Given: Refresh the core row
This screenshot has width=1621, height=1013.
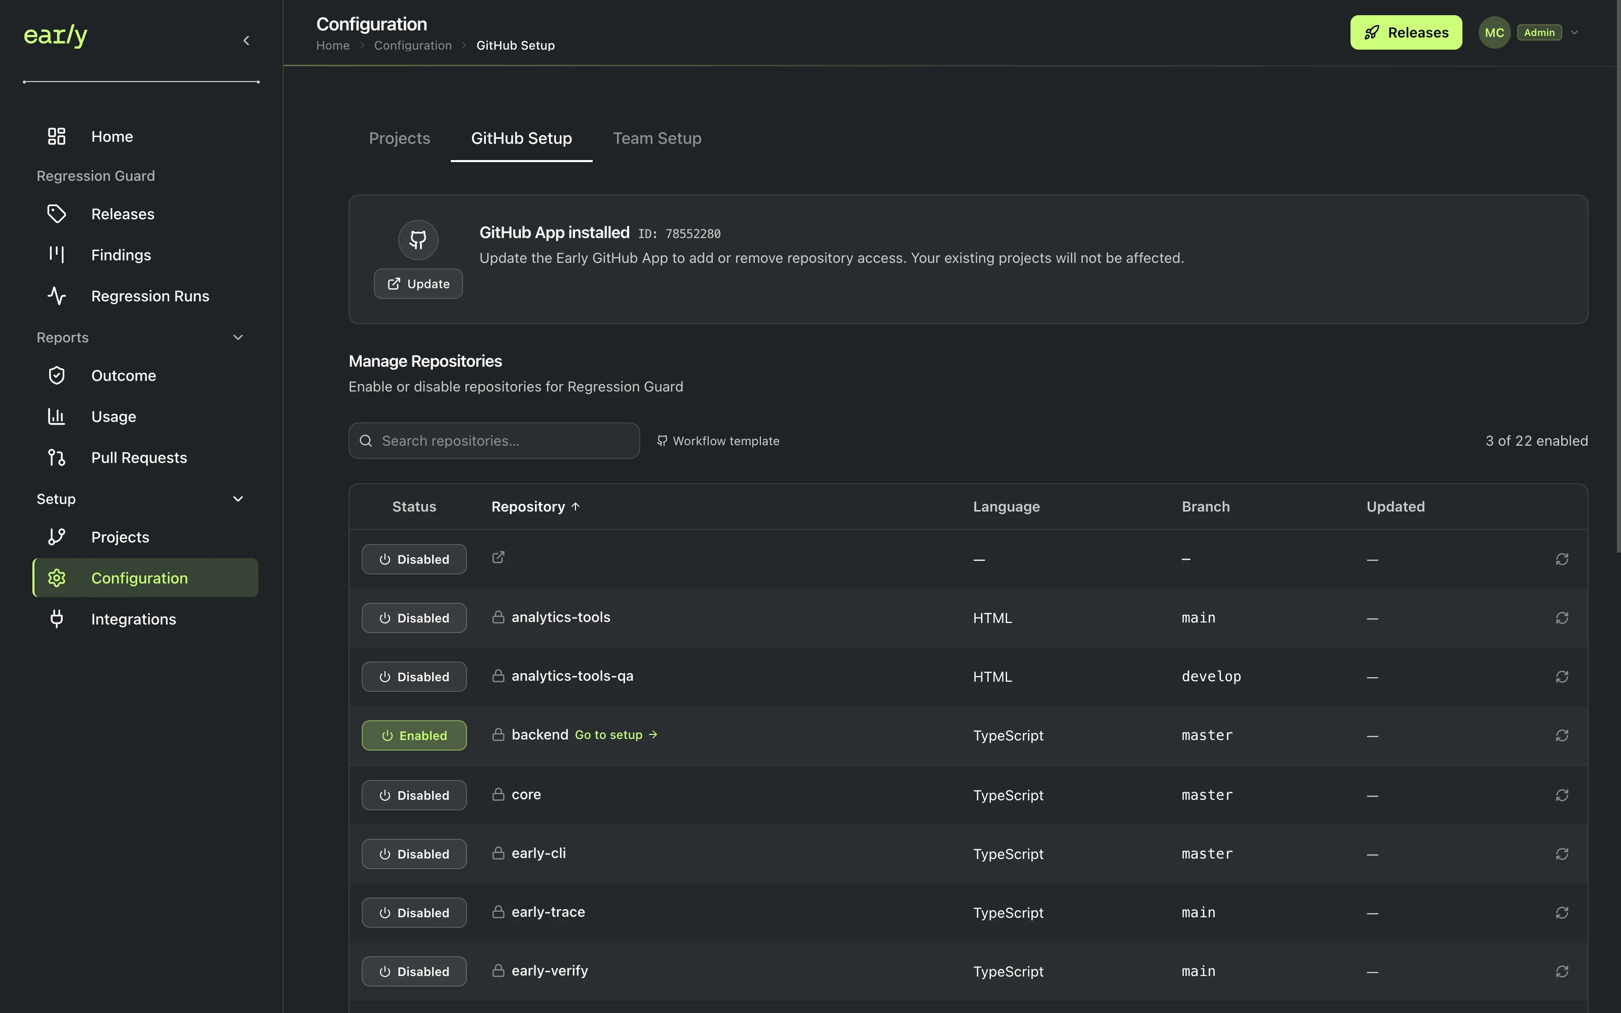Looking at the screenshot, I should click(x=1562, y=795).
